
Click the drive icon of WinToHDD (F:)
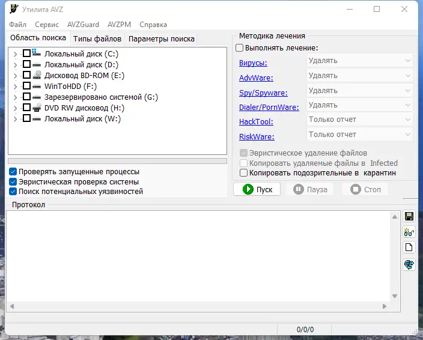(37, 87)
